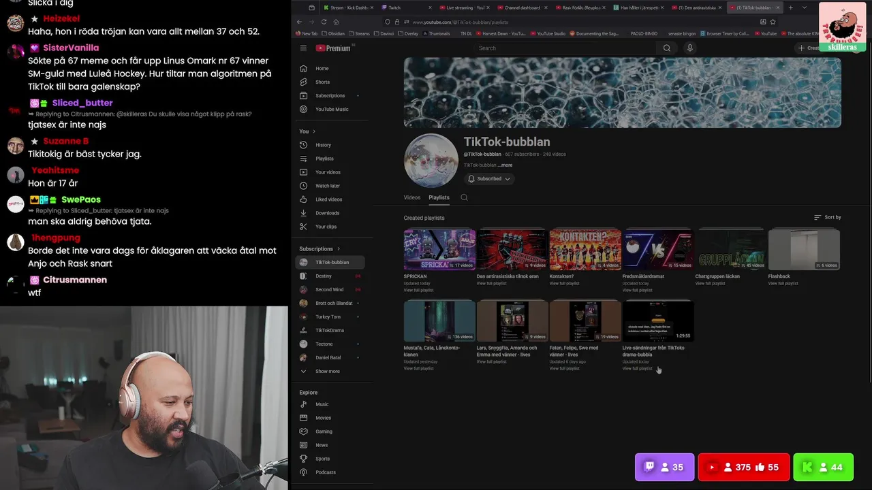The height and width of the screenshot is (490, 872).
Task: Open the PAOLO-BINGO bookmark
Action: pyautogui.click(x=644, y=33)
